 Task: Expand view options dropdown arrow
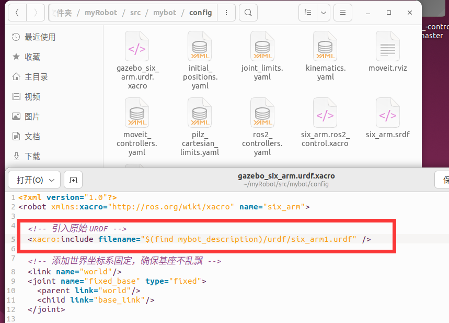324,13
